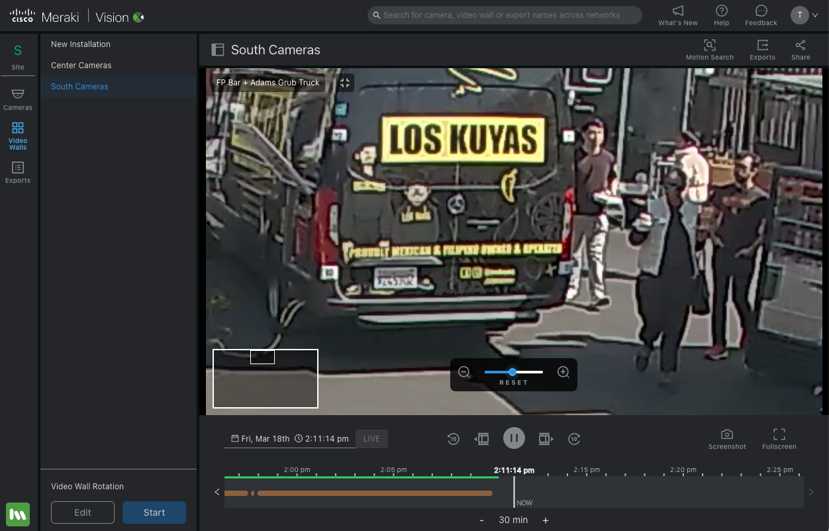Switch playback to LIVE
The image size is (829, 531).
(371, 438)
